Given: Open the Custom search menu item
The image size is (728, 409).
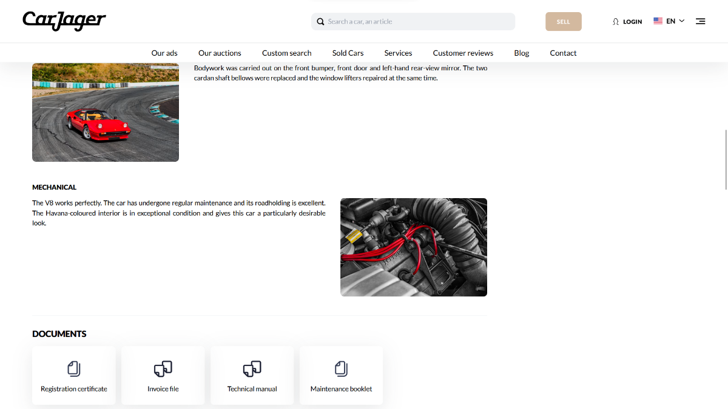Looking at the screenshot, I should 286,53.
